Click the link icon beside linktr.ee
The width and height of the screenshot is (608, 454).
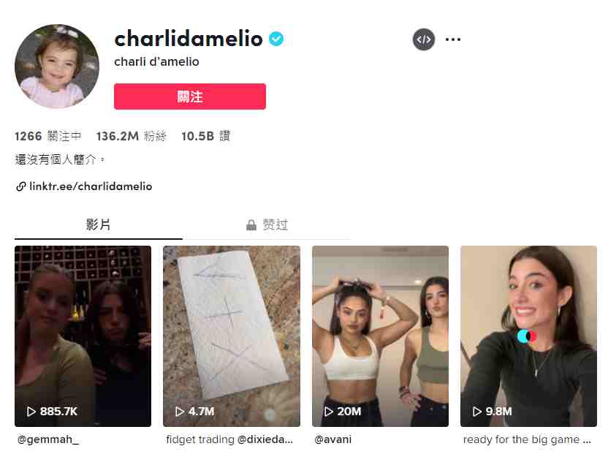(21, 186)
